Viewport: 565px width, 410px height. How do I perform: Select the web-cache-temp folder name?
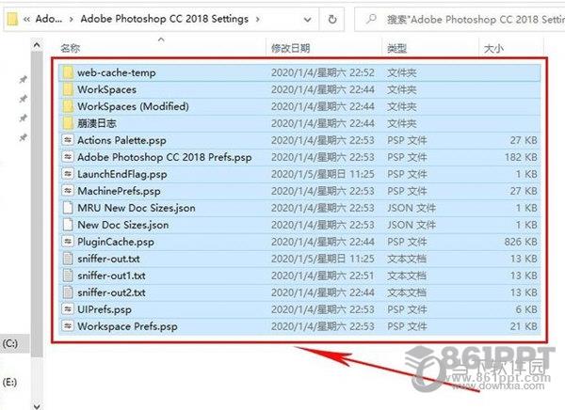(x=117, y=72)
